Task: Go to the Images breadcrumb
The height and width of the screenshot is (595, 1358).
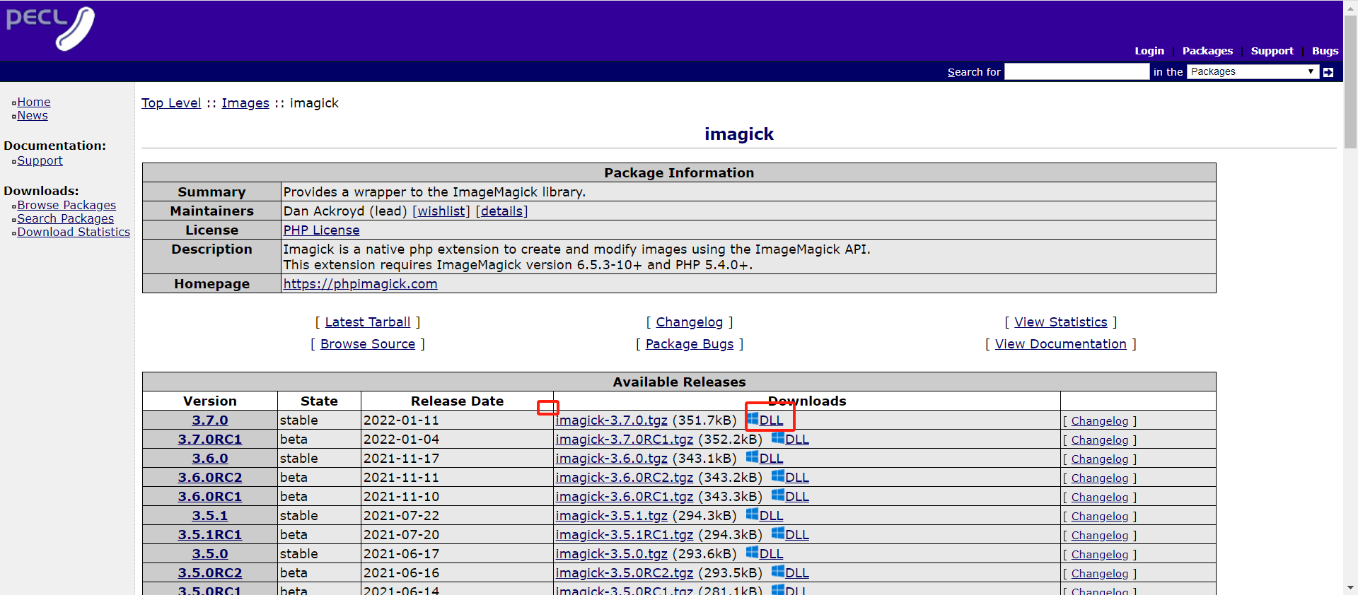Action: coord(245,103)
